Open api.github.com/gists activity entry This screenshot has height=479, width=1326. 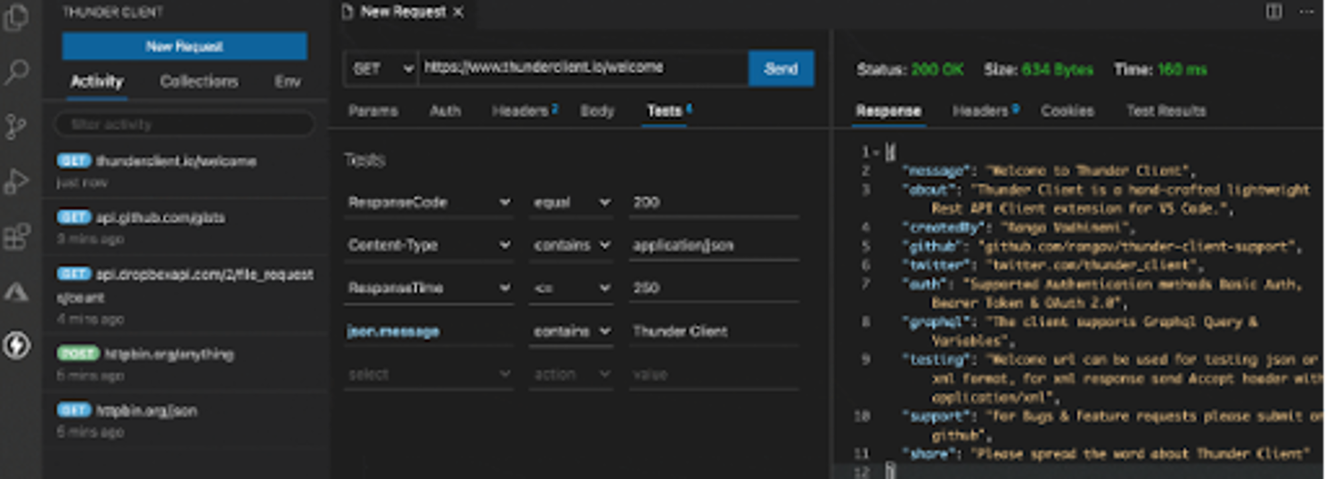point(186,227)
